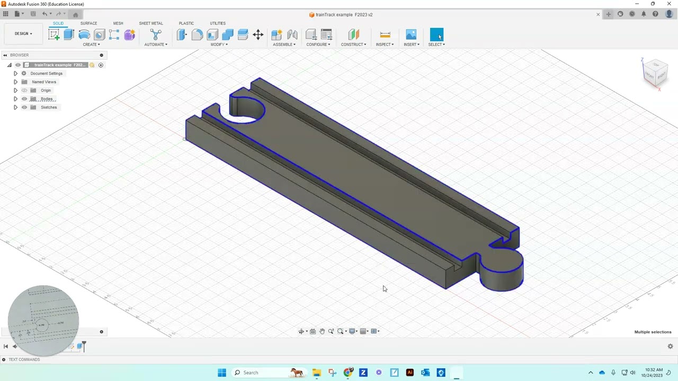Select the Create Sketch tool
678x381 pixels.
(x=54, y=35)
